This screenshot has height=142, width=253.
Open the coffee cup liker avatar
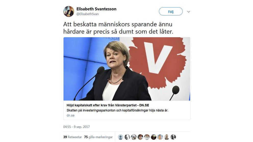[147, 137]
